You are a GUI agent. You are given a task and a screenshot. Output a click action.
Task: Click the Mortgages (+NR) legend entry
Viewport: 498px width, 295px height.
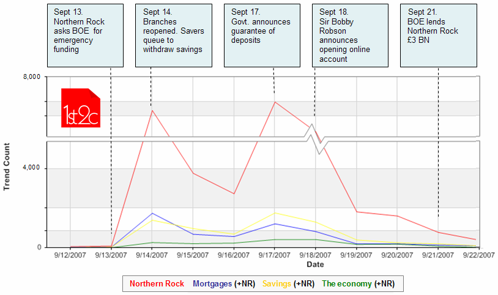224,283
